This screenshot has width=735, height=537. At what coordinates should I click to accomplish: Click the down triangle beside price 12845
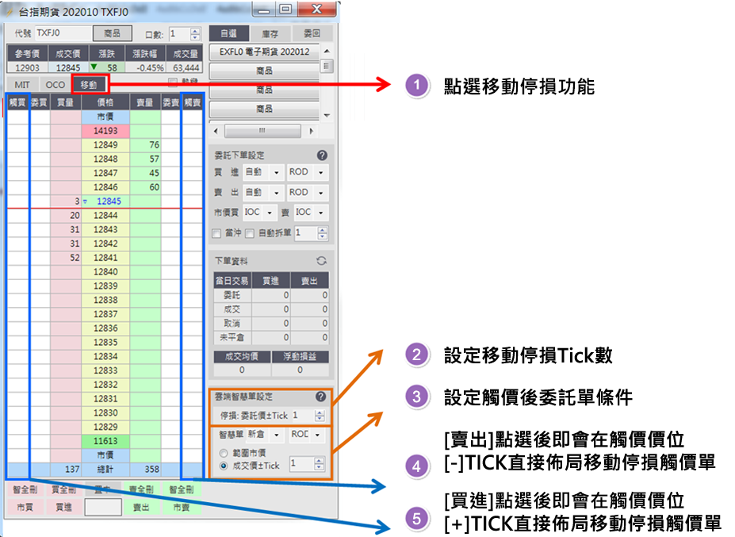point(86,201)
